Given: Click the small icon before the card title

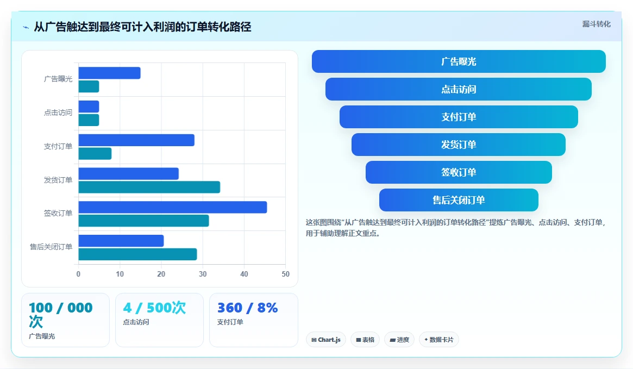Looking at the screenshot, I should [x=26, y=28].
